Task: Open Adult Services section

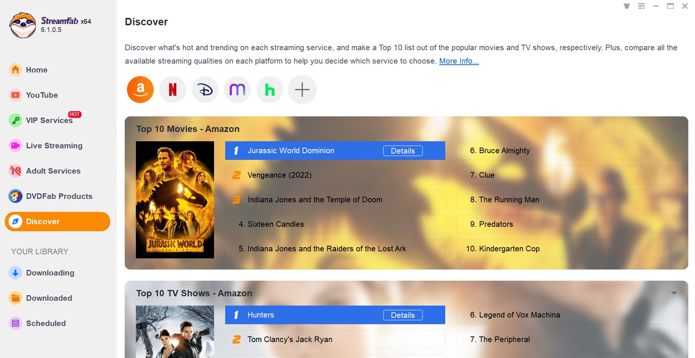Action: click(53, 171)
